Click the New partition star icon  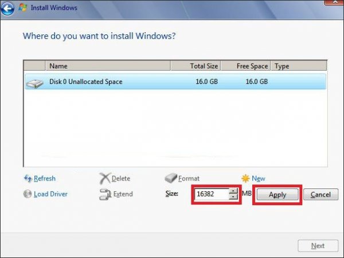point(245,179)
